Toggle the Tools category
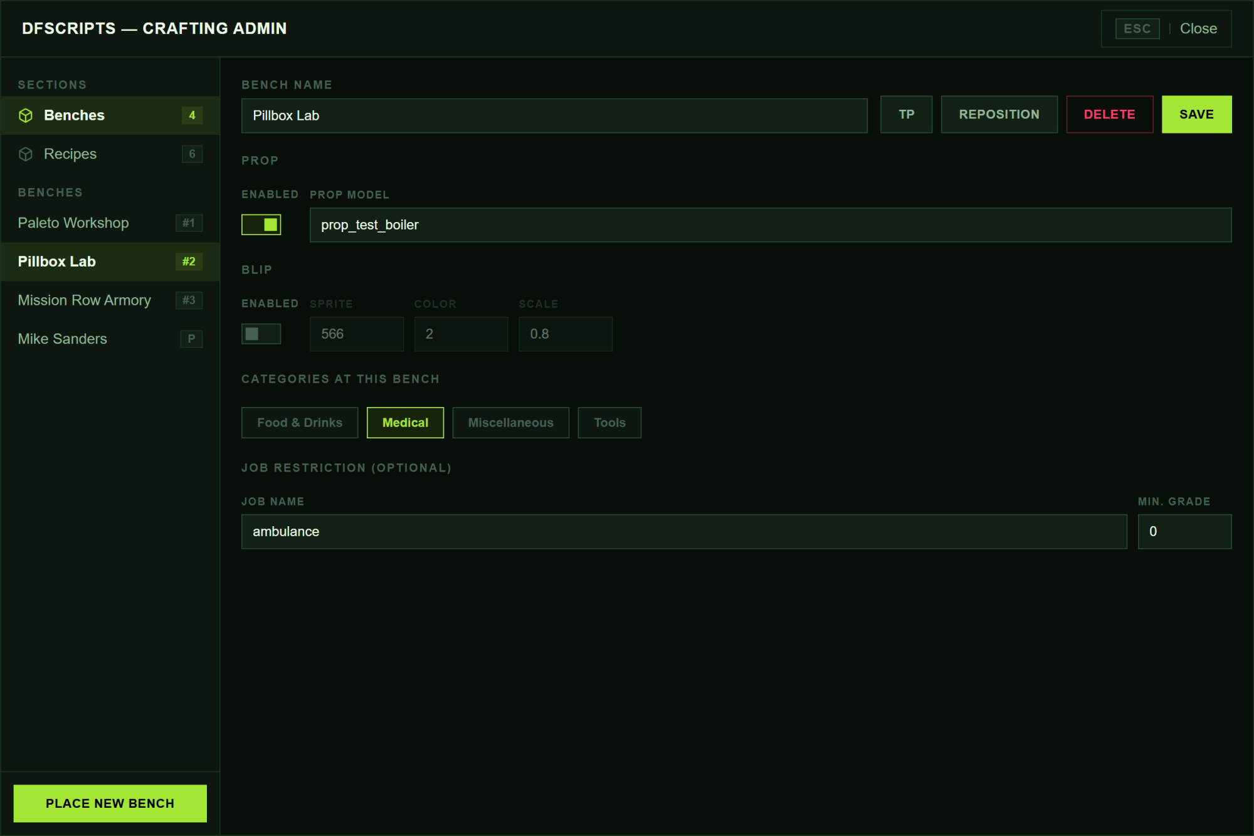This screenshot has width=1254, height=836. coord(609,423)
